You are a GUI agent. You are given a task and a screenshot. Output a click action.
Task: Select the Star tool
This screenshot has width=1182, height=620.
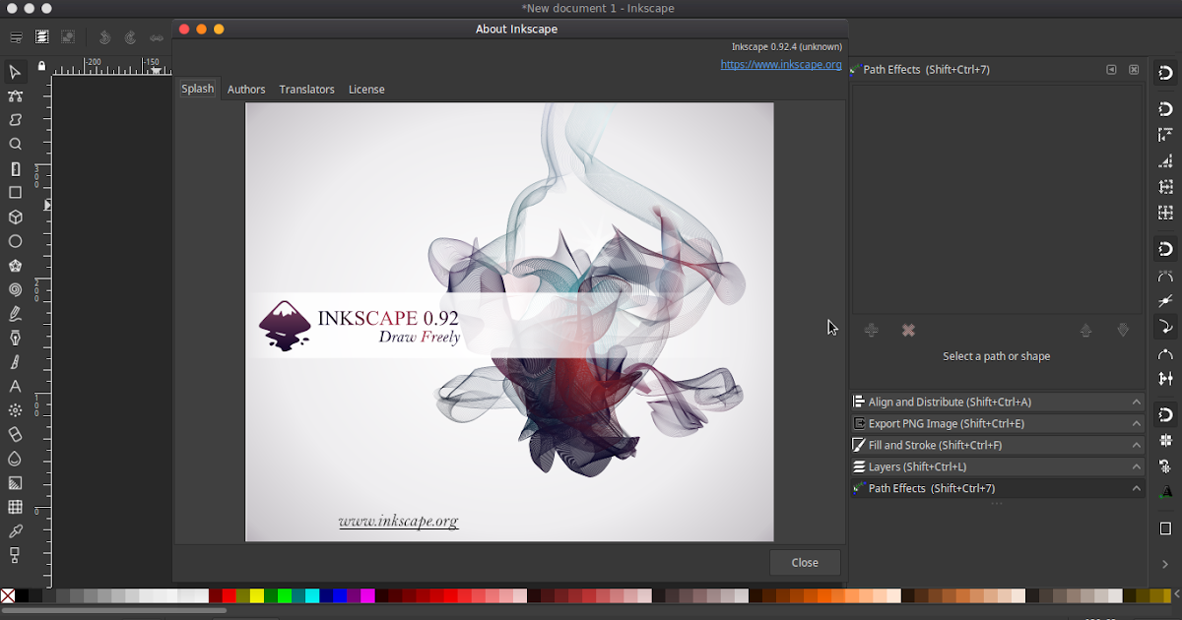pos(15,266)
